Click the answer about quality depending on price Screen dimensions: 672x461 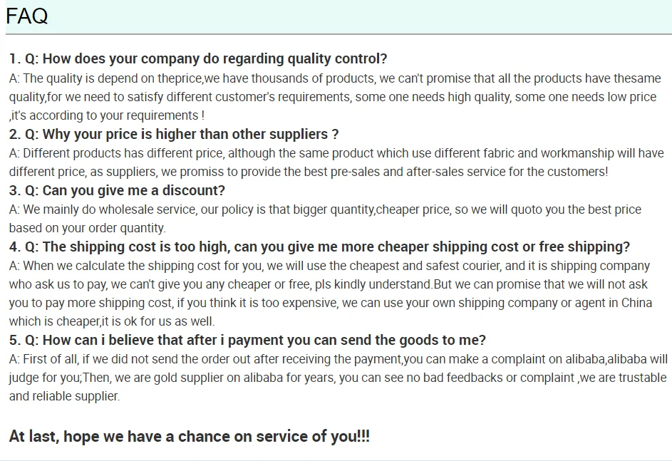pyautogui.click(x=335, y=97)
